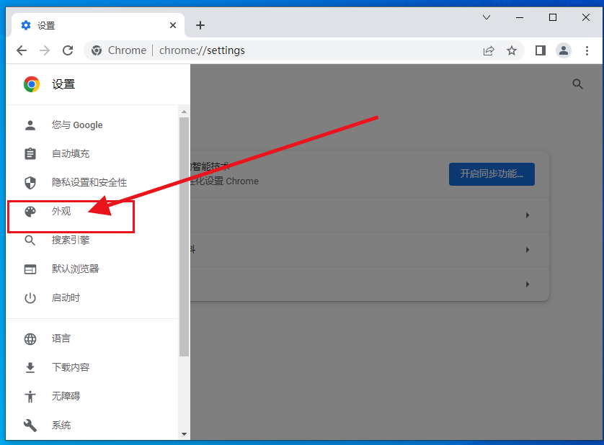Open a new tab with the plus button
The height and width of the screenshot is (445, 604).
200,25
